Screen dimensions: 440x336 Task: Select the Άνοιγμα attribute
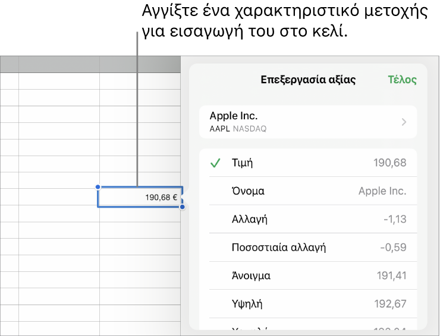tap(308, 275)
